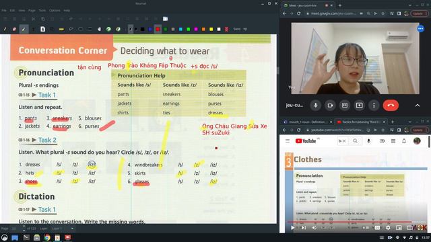
Task: Pick the black color swatch
Action: tap(142, 29)
